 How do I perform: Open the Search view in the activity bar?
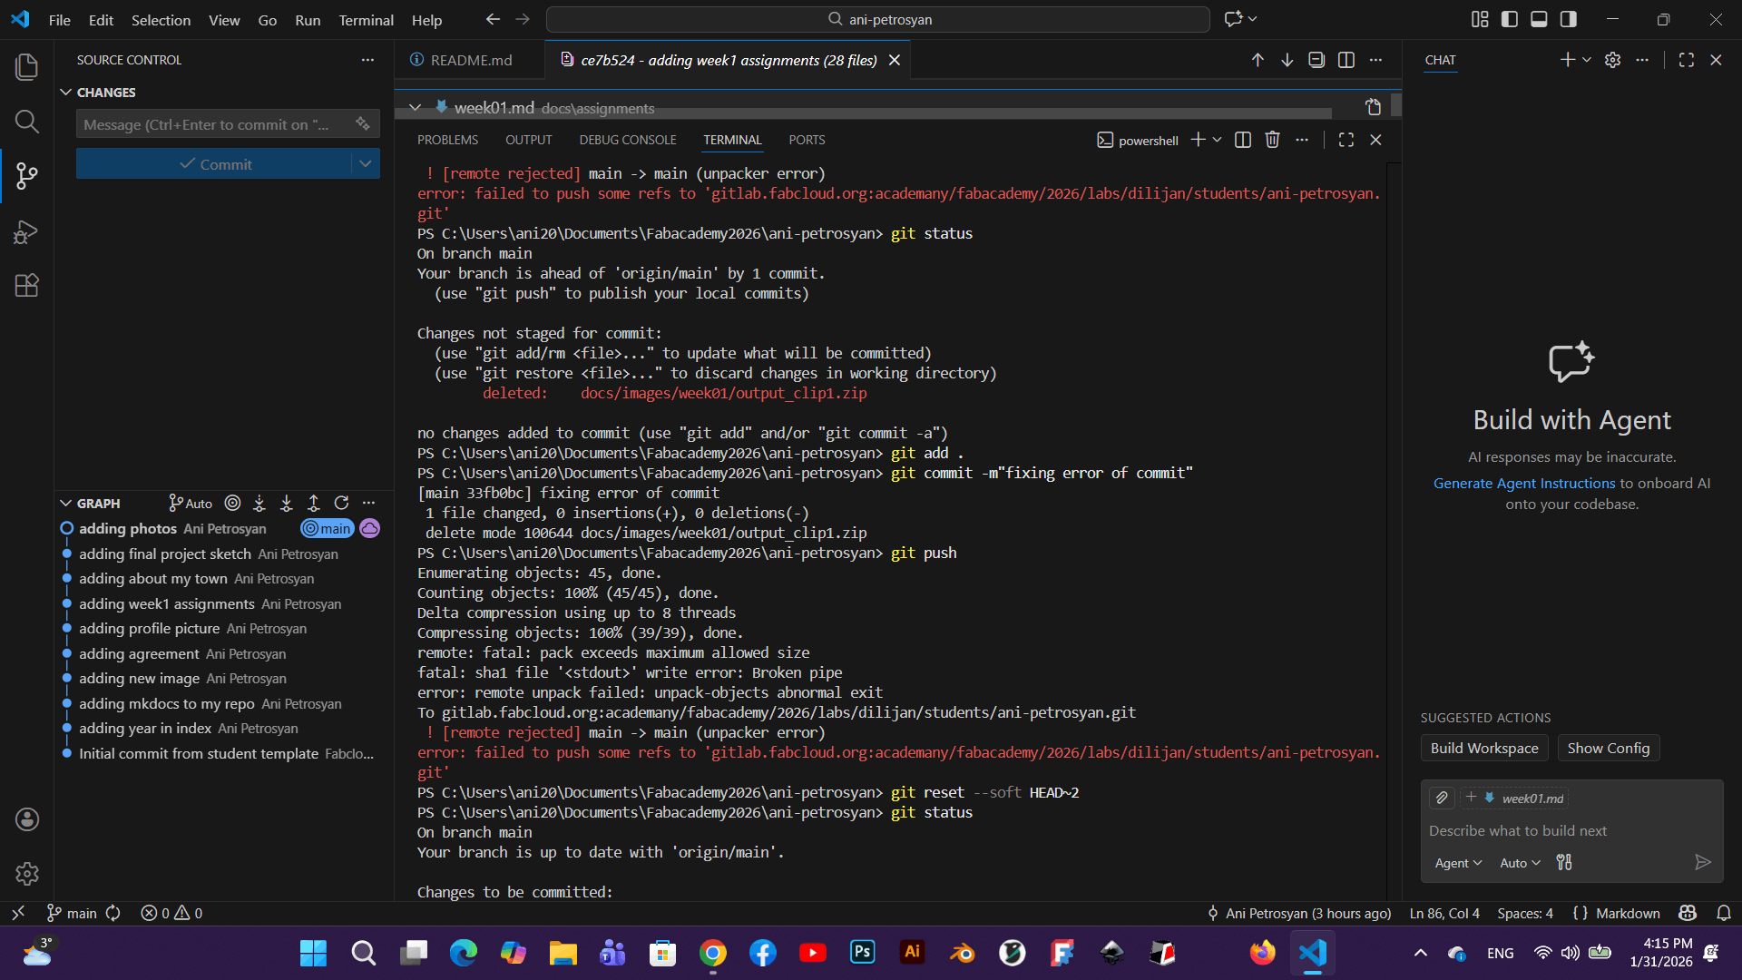coord(26,122)
